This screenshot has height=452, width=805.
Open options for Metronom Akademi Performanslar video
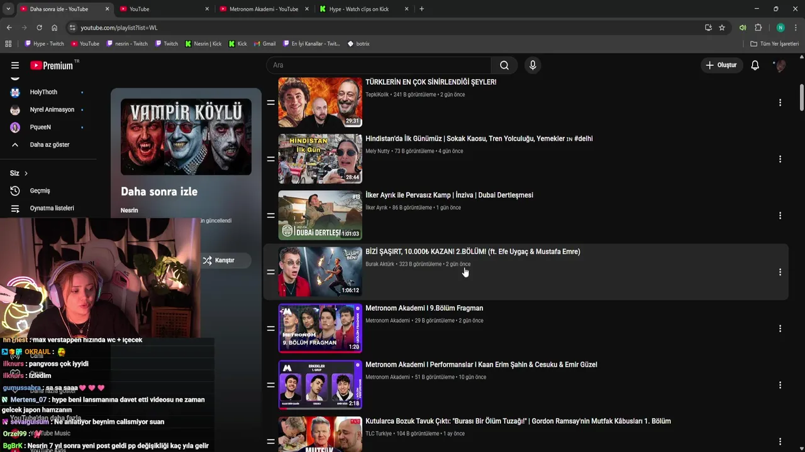(x=780, y=385)
